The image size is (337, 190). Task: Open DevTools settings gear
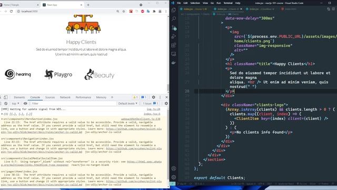pos(153,97)
